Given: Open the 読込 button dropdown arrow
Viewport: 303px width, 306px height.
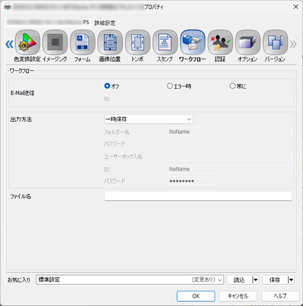Looking at the screenshot, I should point(256,280).
